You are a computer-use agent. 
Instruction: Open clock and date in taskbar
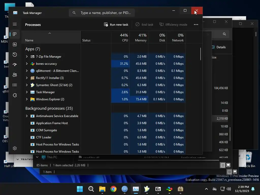pos(242,189)
